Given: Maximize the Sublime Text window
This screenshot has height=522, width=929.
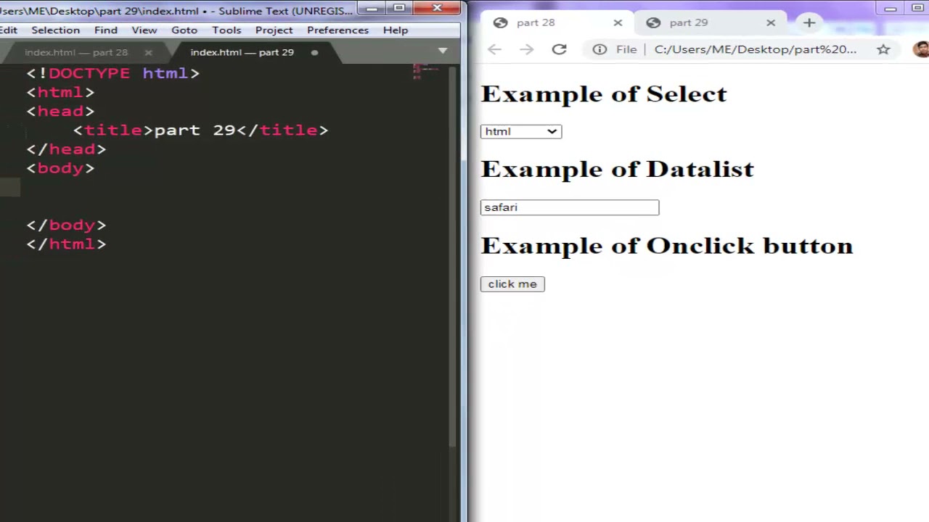Looking at the screenshot, I should point(398,8).
